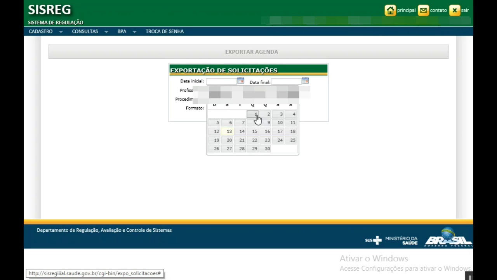Select day 7 in the calendar

pos(240,122)
